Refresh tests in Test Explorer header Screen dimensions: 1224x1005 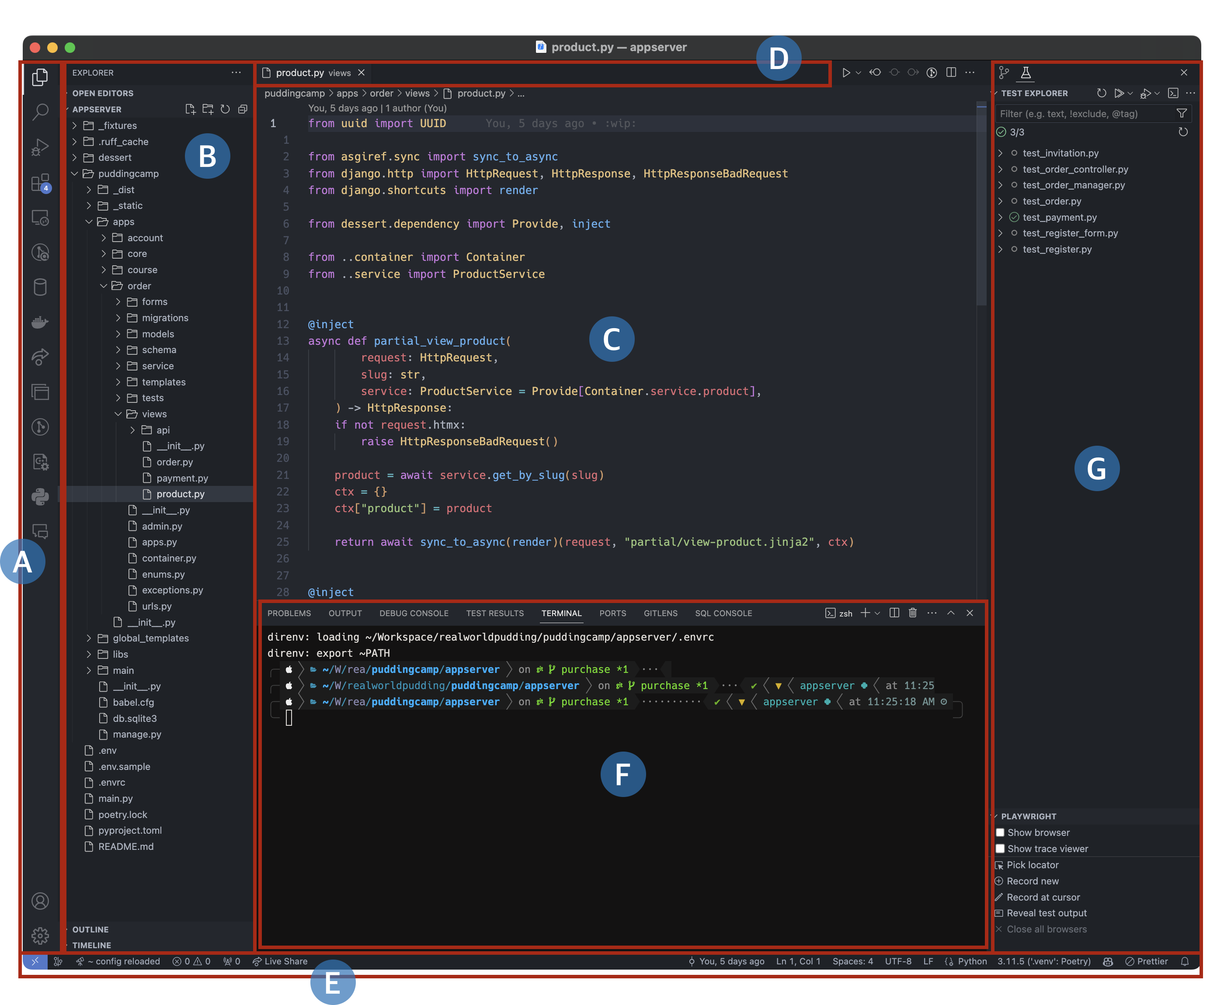(x=1102, y=93)
